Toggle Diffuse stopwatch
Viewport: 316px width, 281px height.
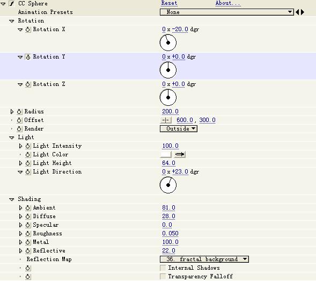pyautogui.click(x=28, y=217)
